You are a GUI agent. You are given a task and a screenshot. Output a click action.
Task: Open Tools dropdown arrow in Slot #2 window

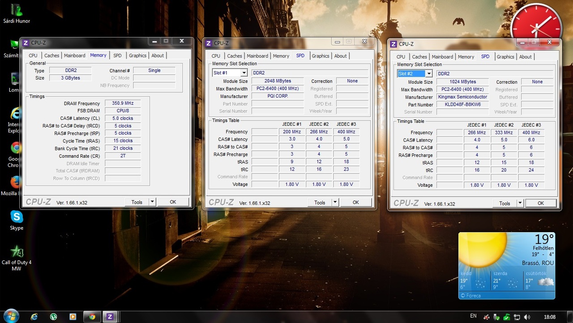(520, 203)
